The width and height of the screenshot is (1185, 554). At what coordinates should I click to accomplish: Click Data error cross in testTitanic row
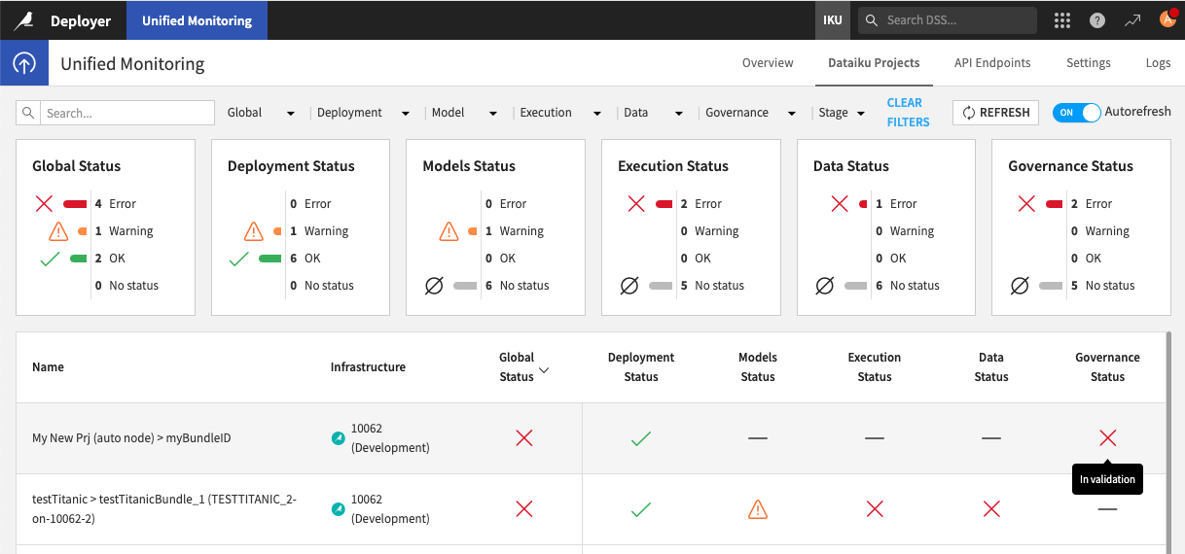pyautogui.click(x=991, y=508)
